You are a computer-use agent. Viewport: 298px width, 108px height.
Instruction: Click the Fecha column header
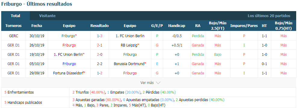(37, 26)
